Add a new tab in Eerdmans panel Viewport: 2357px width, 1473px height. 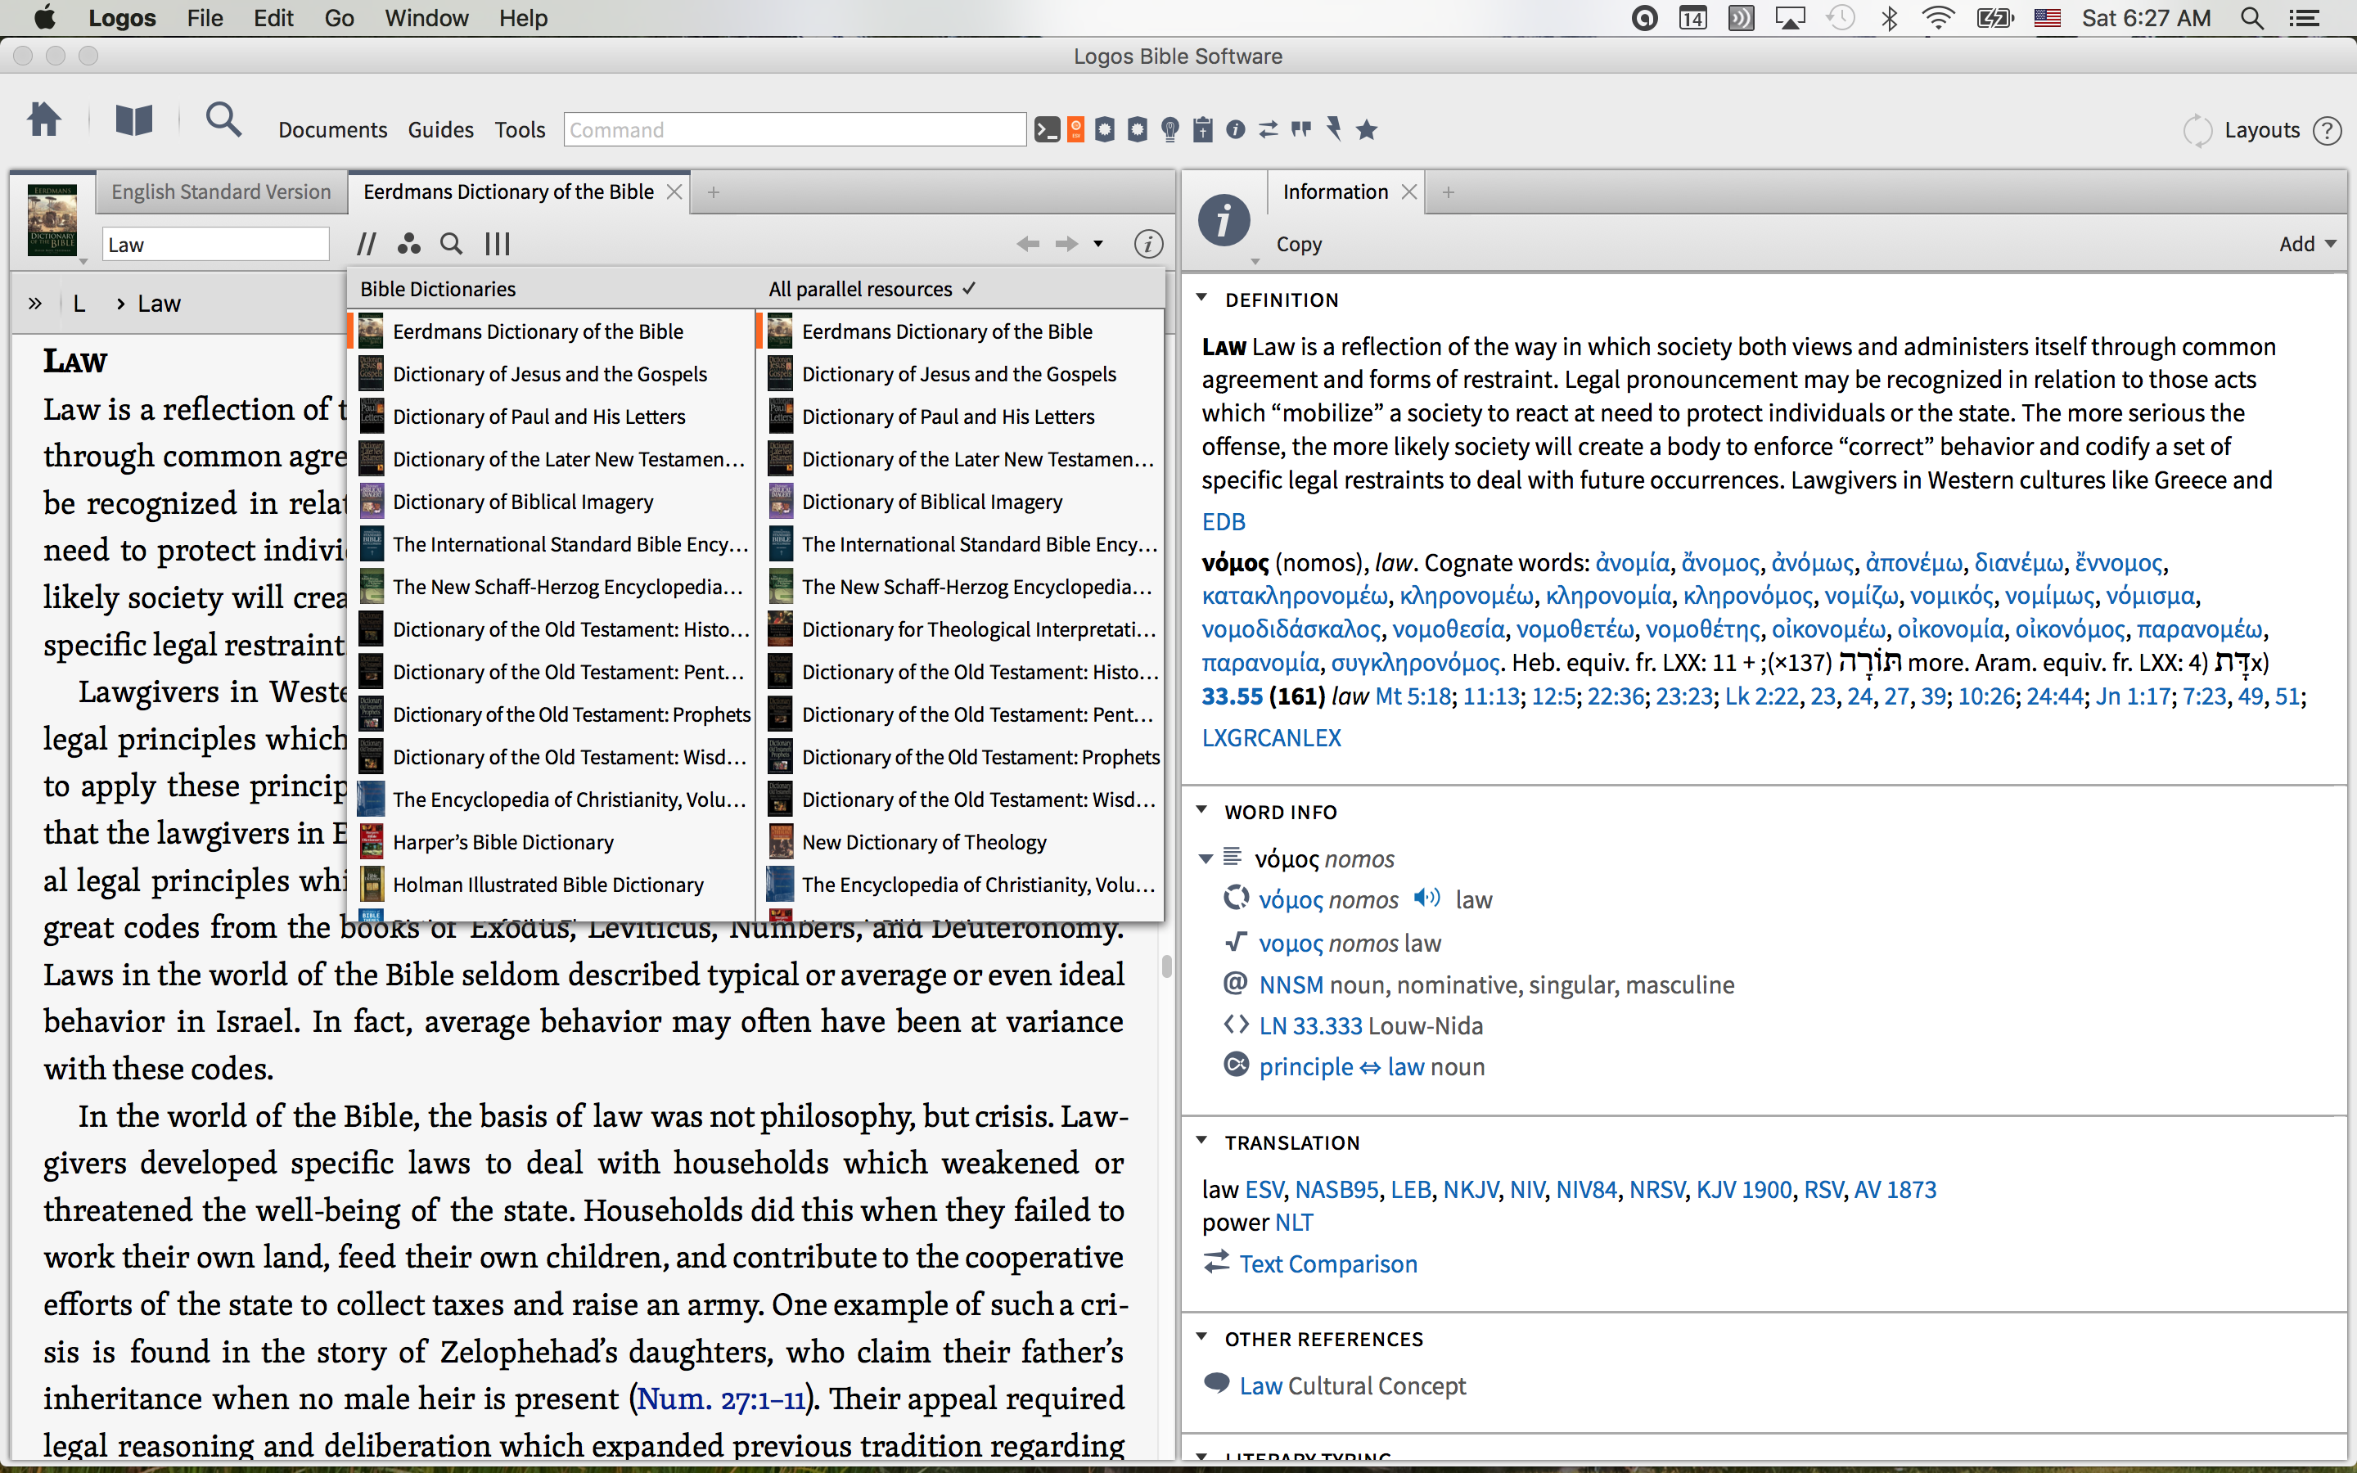(713, 192)
